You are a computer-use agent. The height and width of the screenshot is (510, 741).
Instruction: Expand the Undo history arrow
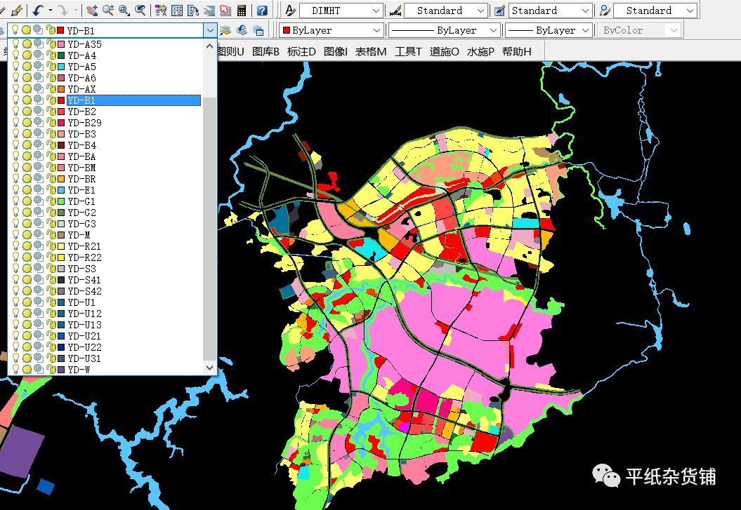point(51,11)
